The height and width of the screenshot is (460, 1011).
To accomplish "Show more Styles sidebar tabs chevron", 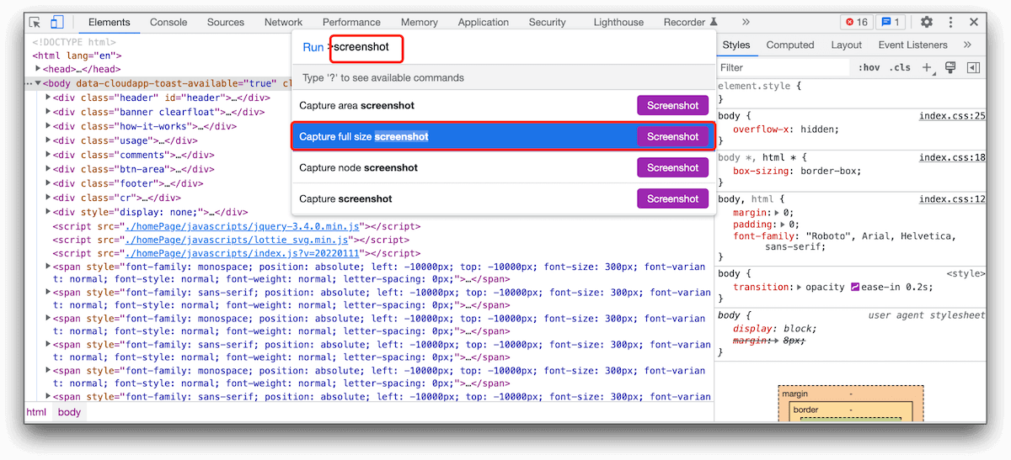I will click(x=967, y=45).
